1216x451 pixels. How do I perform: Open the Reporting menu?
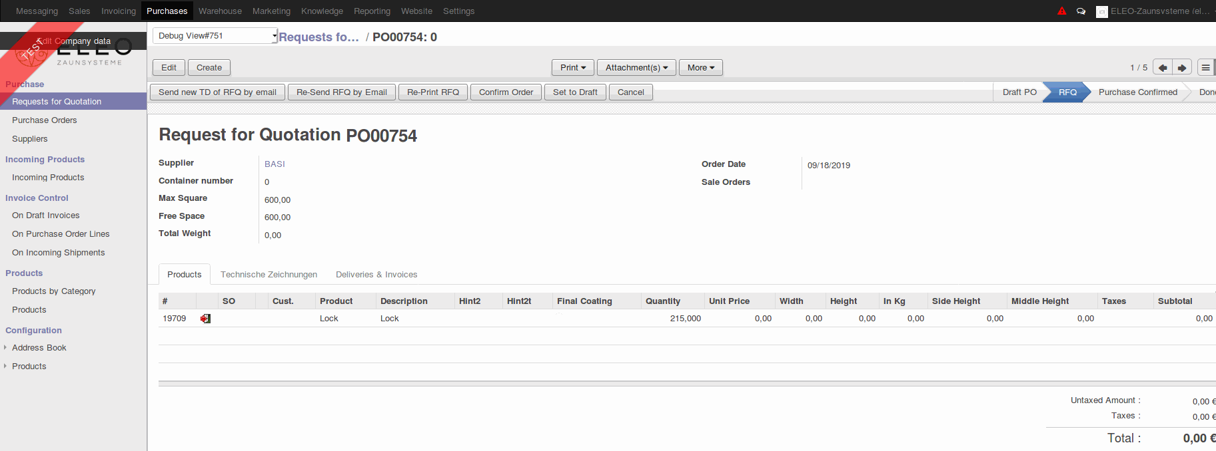click(x=372, y=11)
